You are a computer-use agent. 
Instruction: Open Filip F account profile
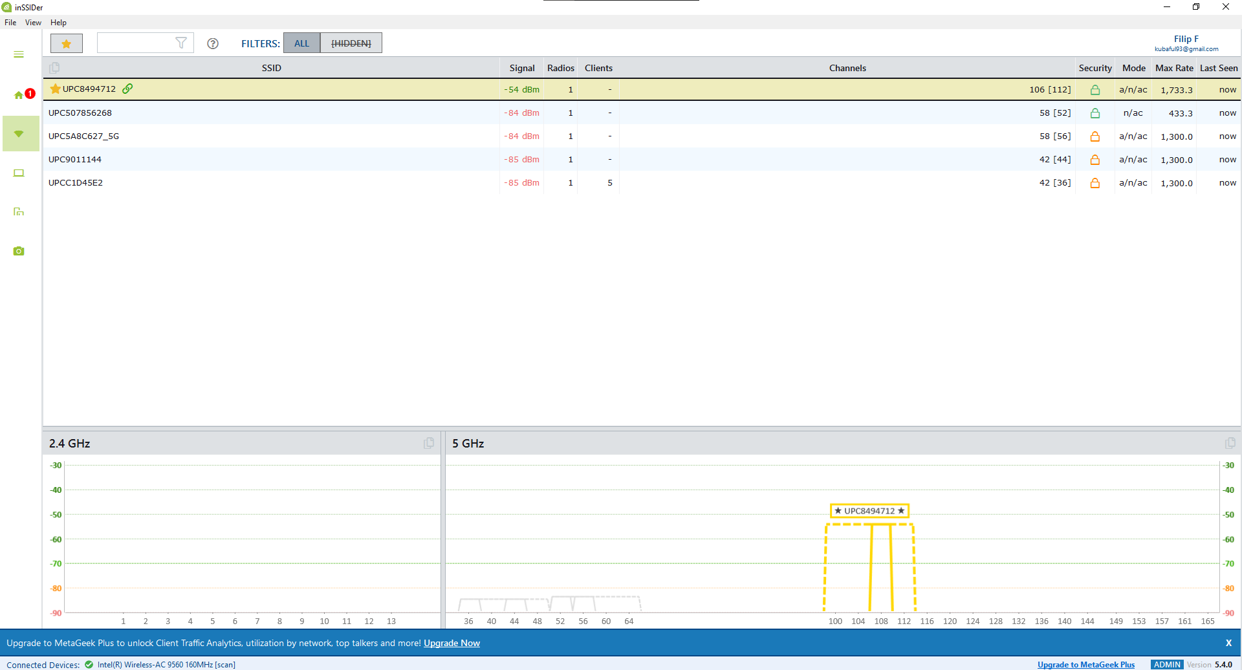1186,43
